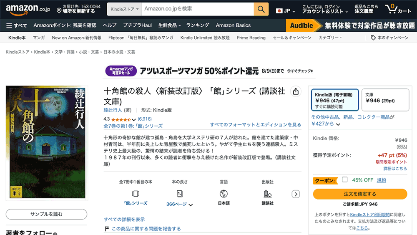Open the coupon 規約 link
Viewport: 417px width, 235px height.
pyautogui.click(x=382, y=180)
